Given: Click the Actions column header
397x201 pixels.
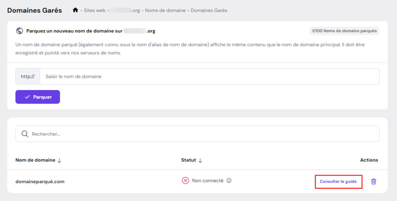Looking at the screenshot, I should click(369, 160).
